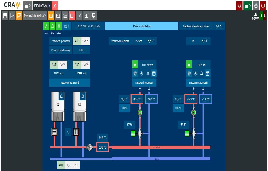
Task: Click the open valve symbol below boiler K2
Action: [76, 132]
